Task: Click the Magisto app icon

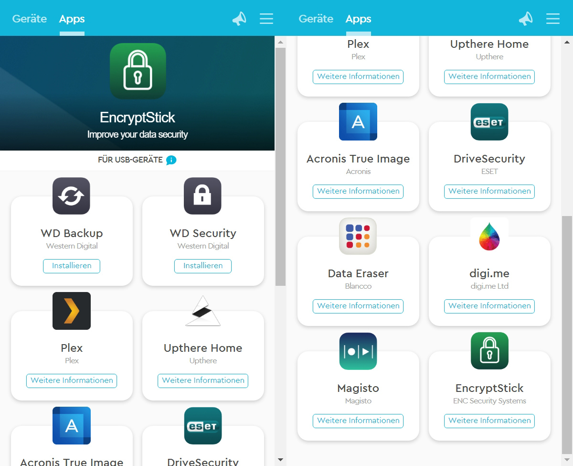Action: coord(358,351)
